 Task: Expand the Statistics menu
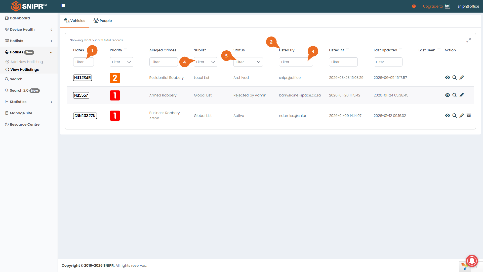click(x=29, y=102)
